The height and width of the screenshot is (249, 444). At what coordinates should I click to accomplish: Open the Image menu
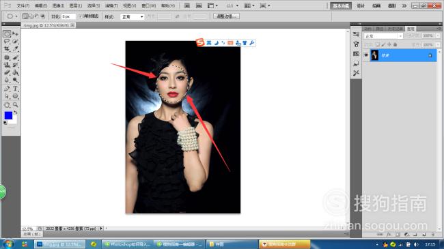point(58,5)
